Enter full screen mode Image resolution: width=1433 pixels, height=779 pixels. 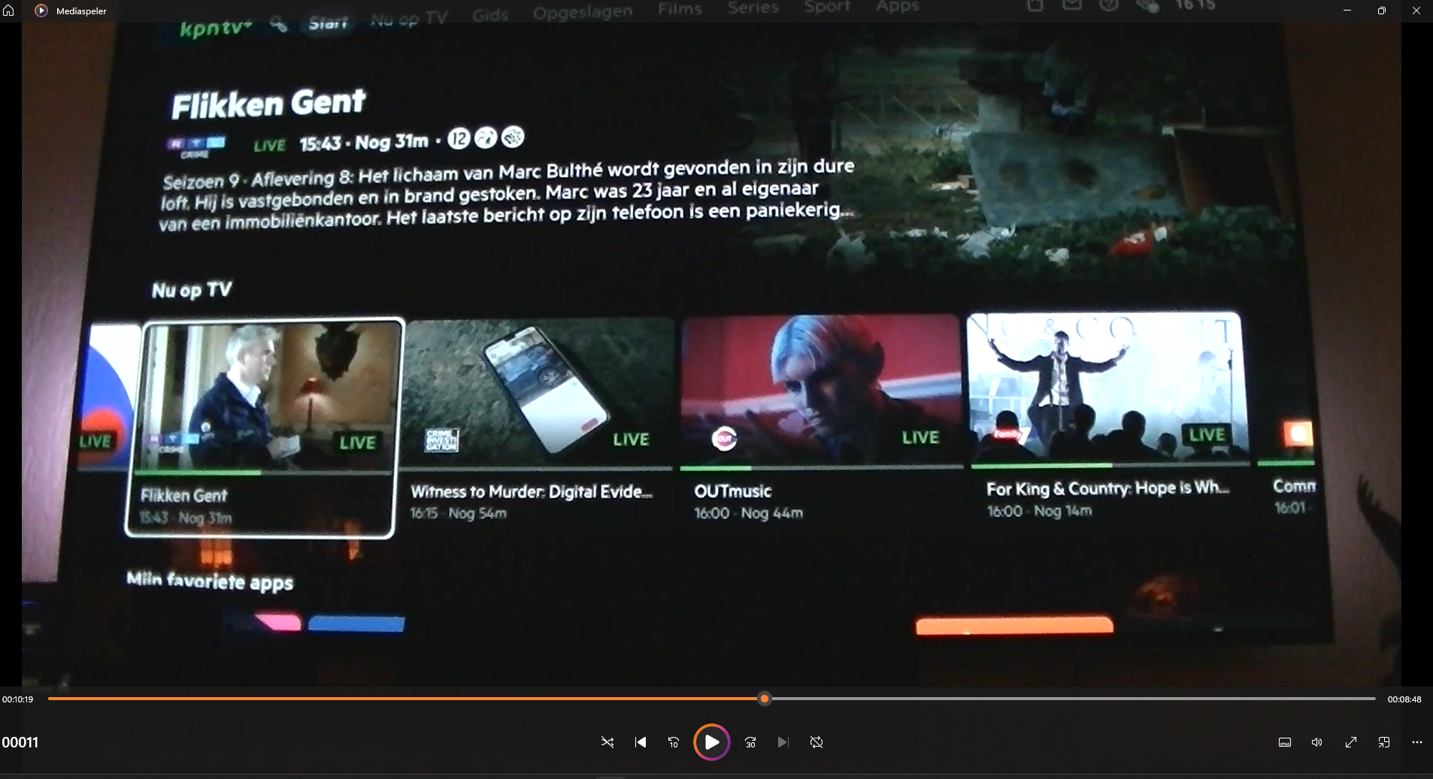[1351, 742]
